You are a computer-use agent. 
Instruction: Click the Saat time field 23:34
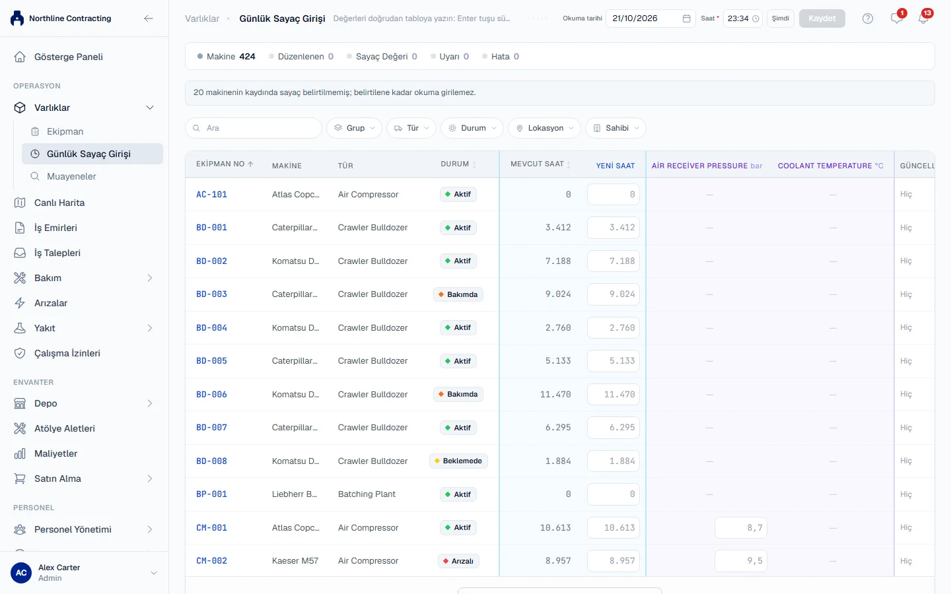point(743,18)
